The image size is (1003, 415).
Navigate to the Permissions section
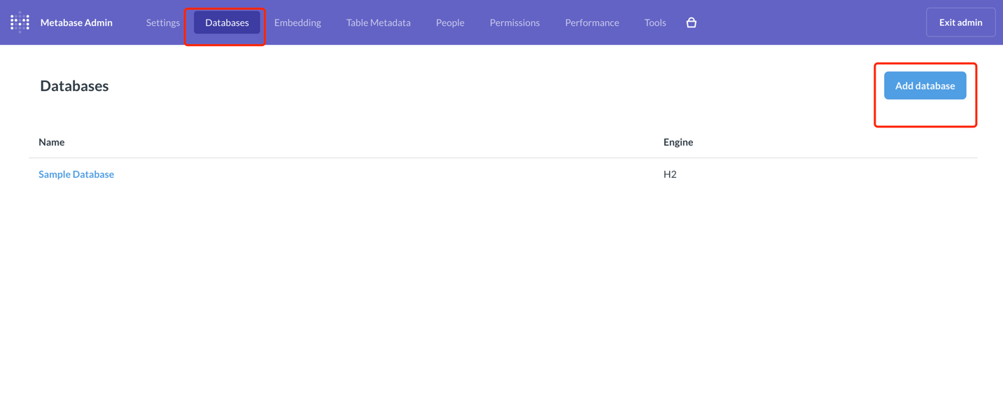pos(514,22)
